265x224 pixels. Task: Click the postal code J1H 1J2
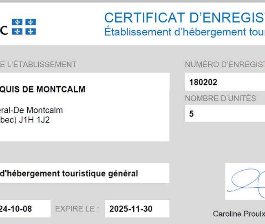point(34,120)
